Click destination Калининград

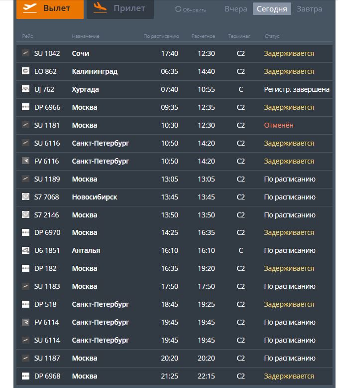tap(95, 71)
